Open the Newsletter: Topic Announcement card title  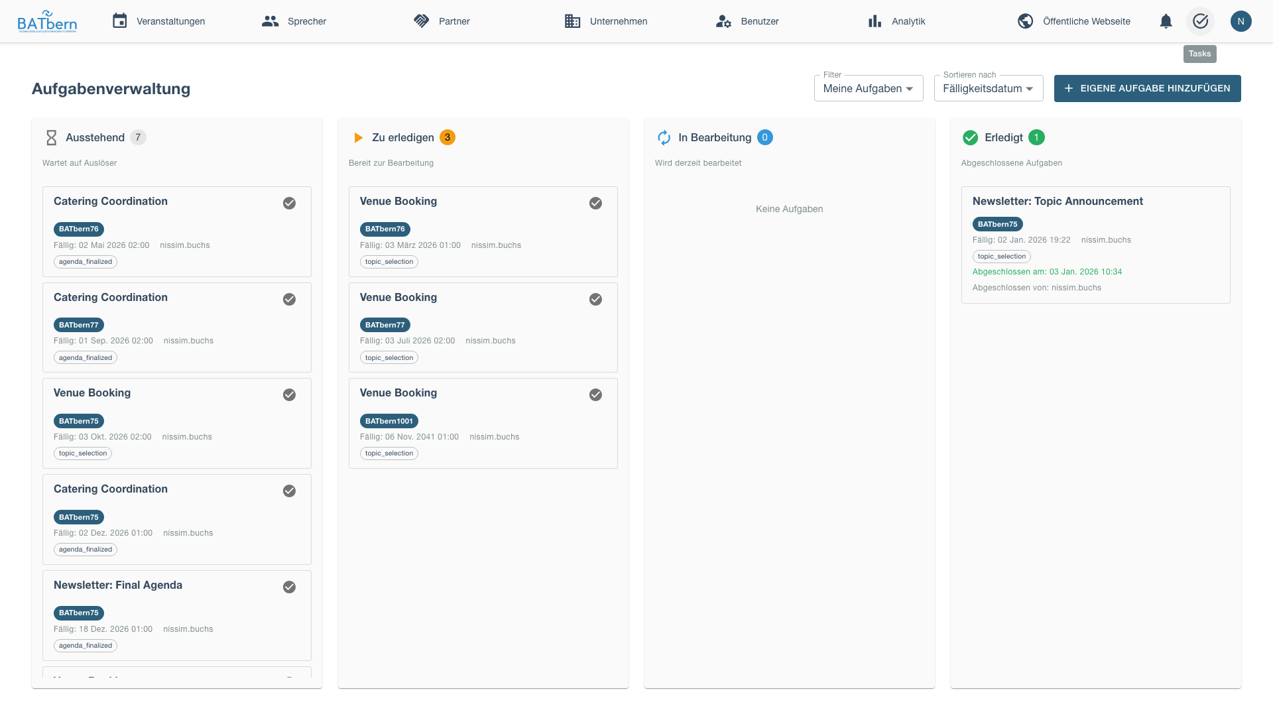[1058, 201]
